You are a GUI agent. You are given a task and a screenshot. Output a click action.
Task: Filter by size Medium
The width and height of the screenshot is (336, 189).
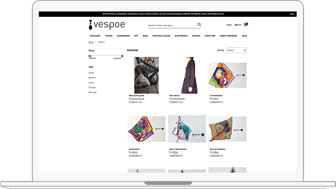coord(92,78)
